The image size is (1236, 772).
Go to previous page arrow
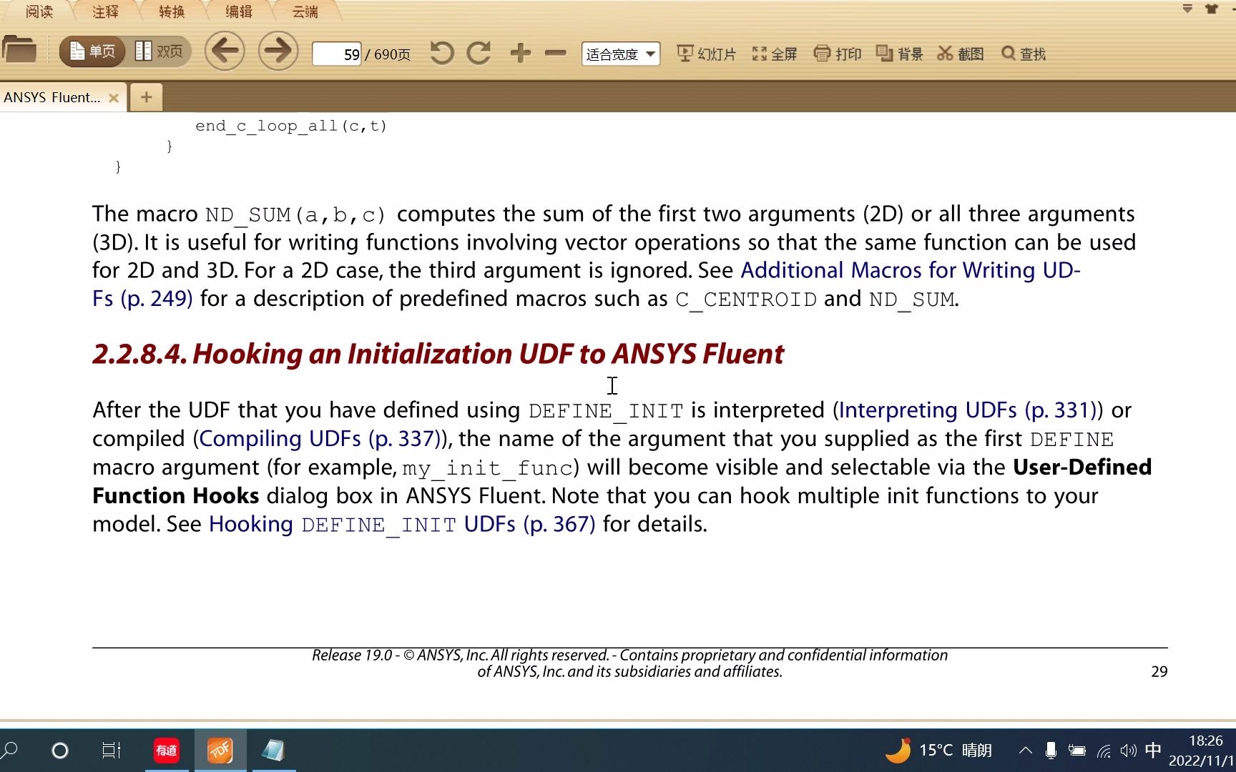[225, 51]
